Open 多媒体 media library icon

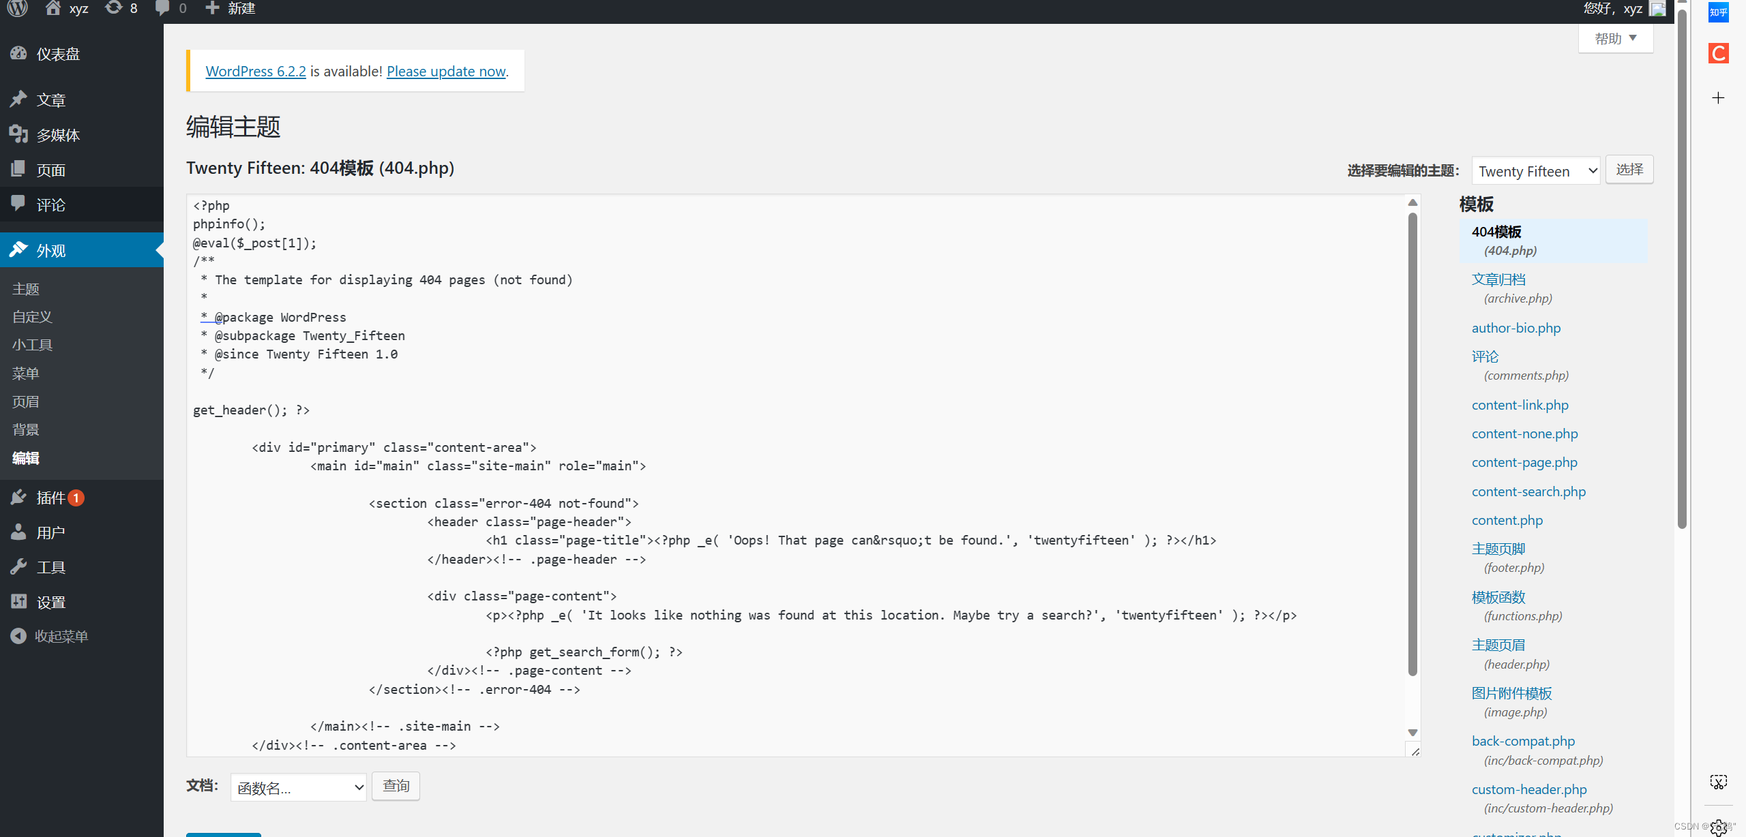18,134
